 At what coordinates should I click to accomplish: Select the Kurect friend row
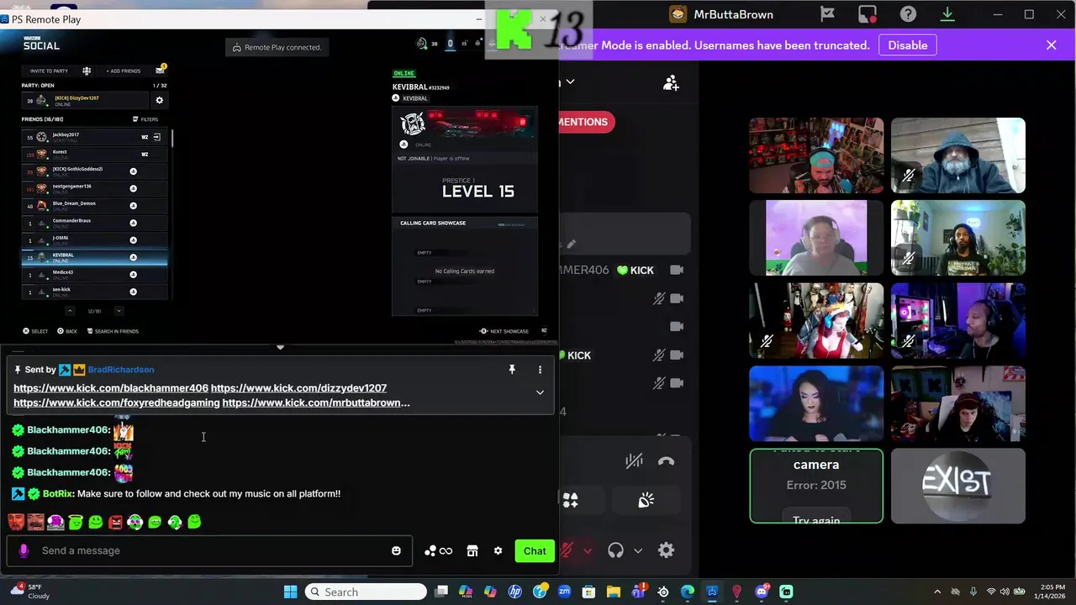pyautogui.click(x=94, y=154)
